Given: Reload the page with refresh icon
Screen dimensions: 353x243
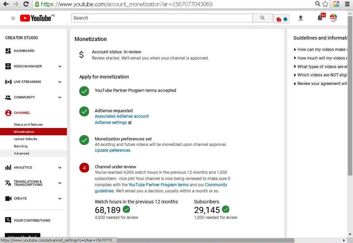Looking at the screenshot, I should click(x=26, y=4).
